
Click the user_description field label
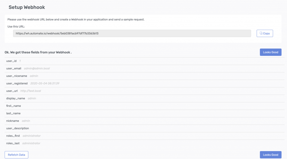point(18,128)
